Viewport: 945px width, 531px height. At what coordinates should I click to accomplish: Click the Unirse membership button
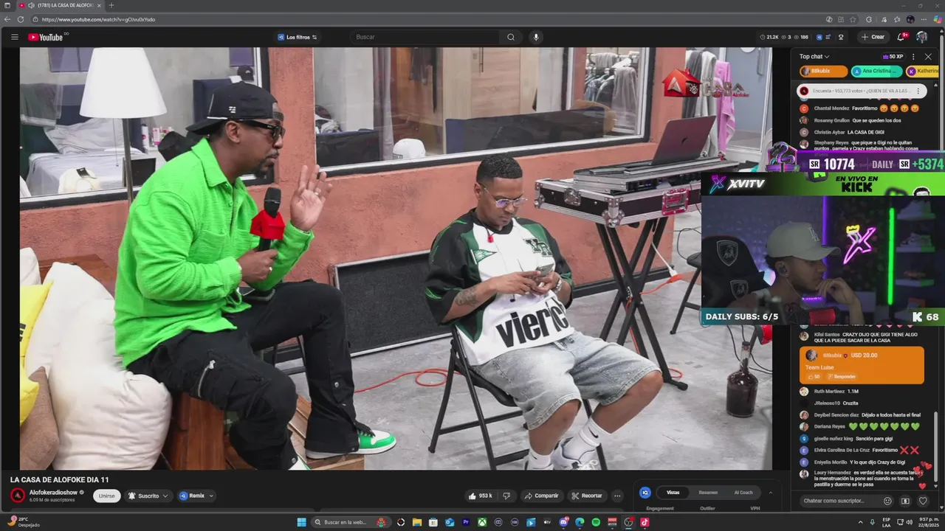tap(107, 496)
